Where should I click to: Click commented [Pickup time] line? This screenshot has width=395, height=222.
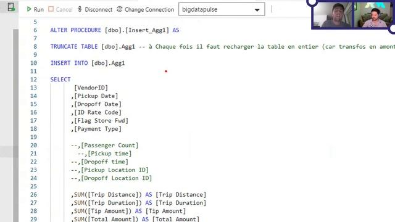pyautogui.click(x=104, y=154)
